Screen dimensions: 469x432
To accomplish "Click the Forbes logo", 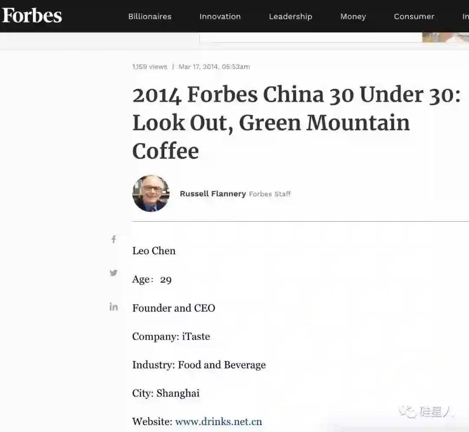I will (32, 15).
